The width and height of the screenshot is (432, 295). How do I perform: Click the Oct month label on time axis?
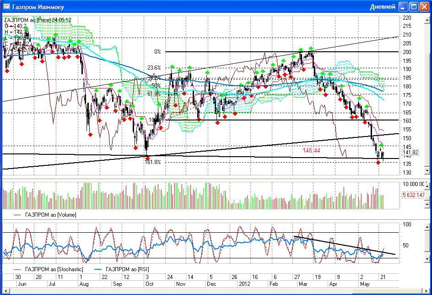coord(149,284)
